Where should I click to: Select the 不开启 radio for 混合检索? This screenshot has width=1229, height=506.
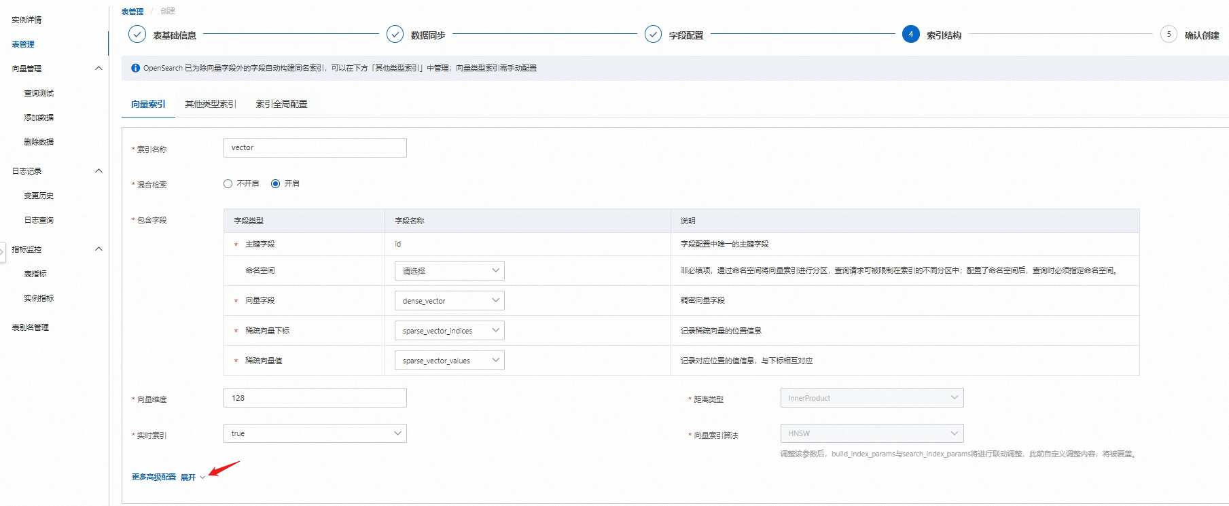[x=228, y=183]
